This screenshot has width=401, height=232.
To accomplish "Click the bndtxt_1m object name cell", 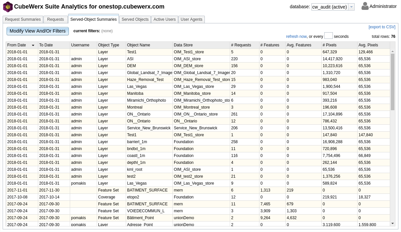I will click(x=149, y=149).
